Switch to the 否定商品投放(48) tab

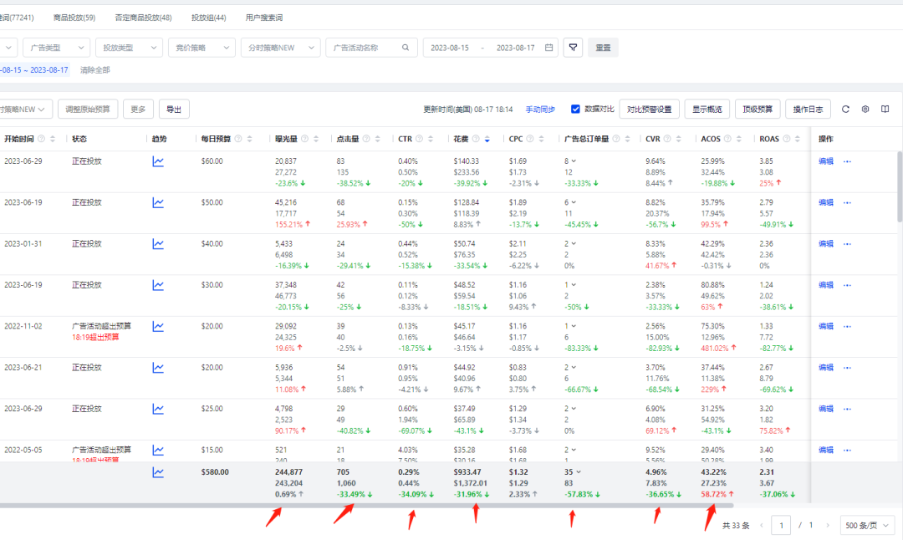coord(144,18)
